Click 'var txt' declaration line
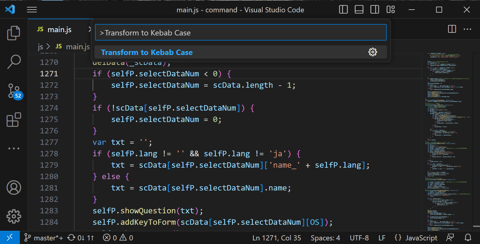 122,142
